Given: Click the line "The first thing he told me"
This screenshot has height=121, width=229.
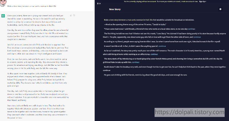Looking at the screenshot, I should click(x=164, y=35).
